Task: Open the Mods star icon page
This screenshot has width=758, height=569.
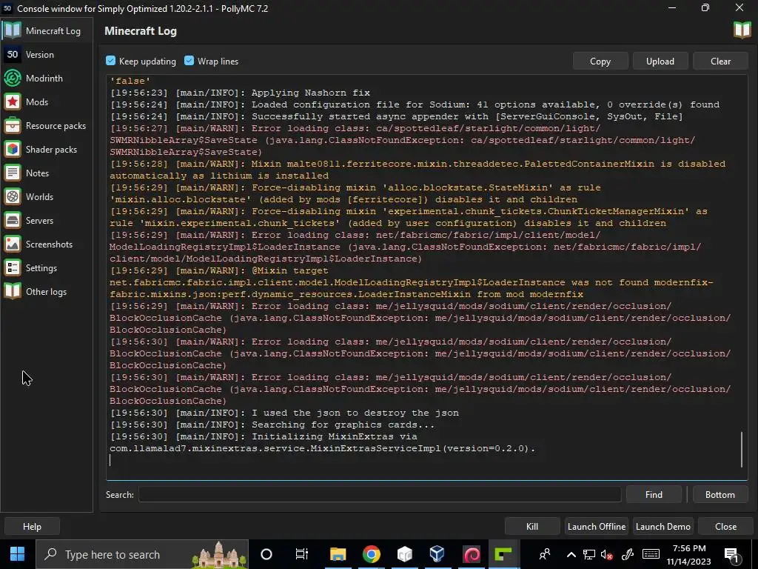Action: click(x=13, y=102)
